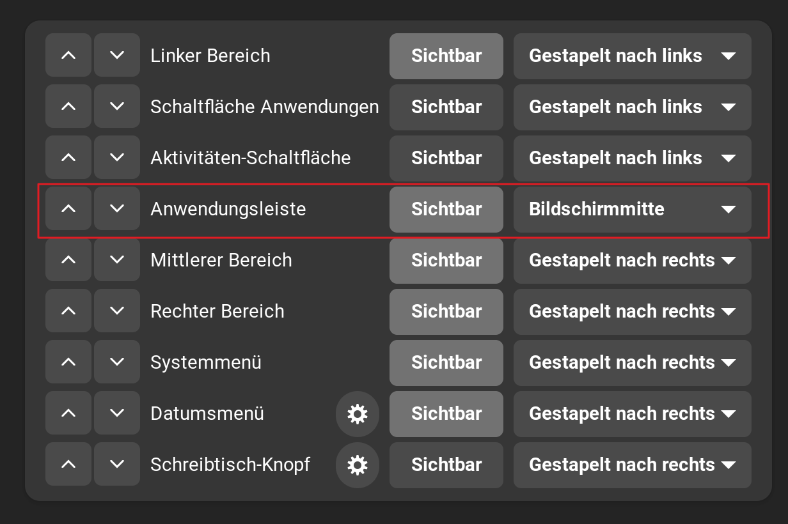
Task: Move Anwendungsleiste down with arrow
Action: tap(117, 209)
